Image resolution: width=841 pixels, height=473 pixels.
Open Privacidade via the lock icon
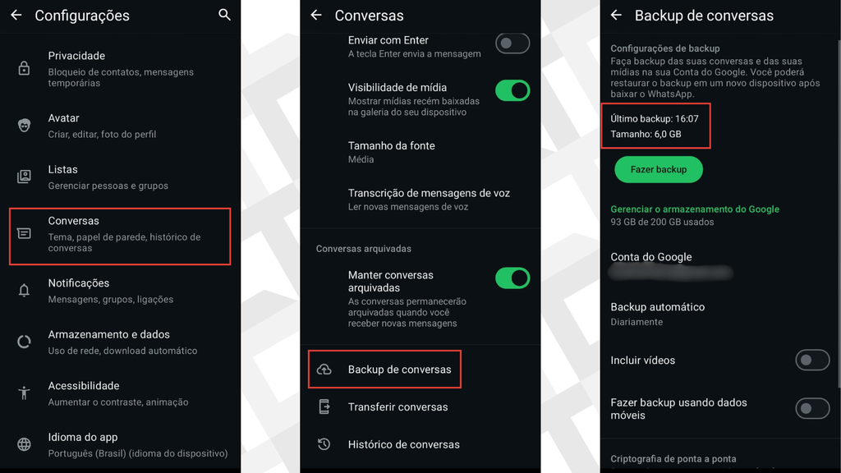pyautogui.click(x=24, y=69)
